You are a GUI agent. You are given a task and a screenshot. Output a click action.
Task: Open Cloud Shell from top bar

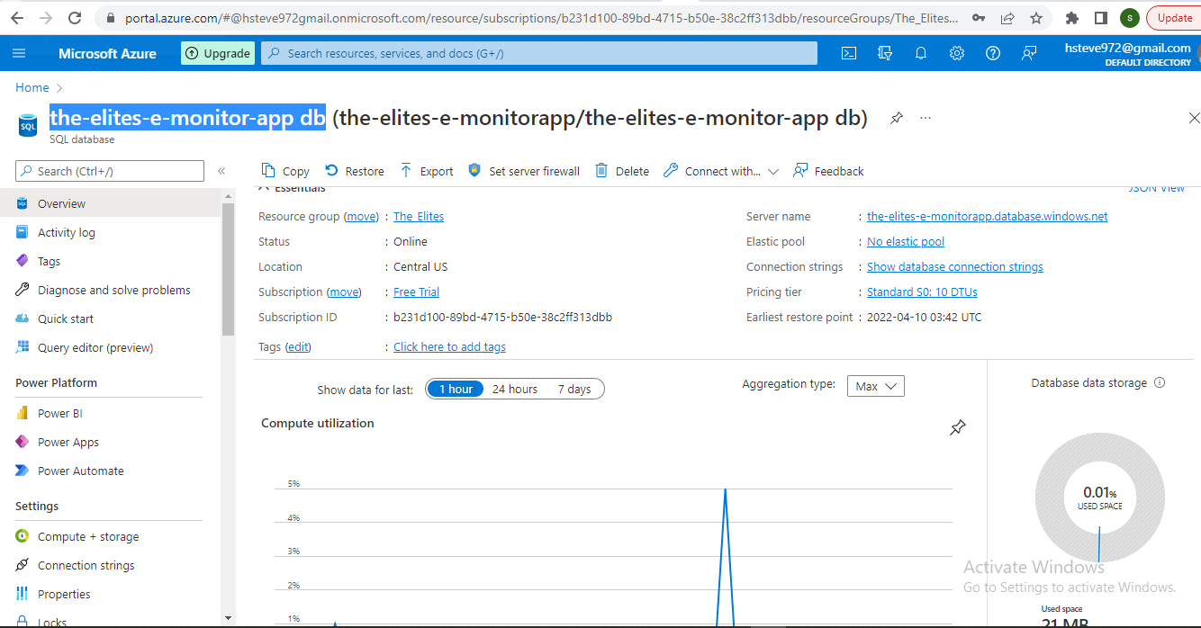(848, 53)
